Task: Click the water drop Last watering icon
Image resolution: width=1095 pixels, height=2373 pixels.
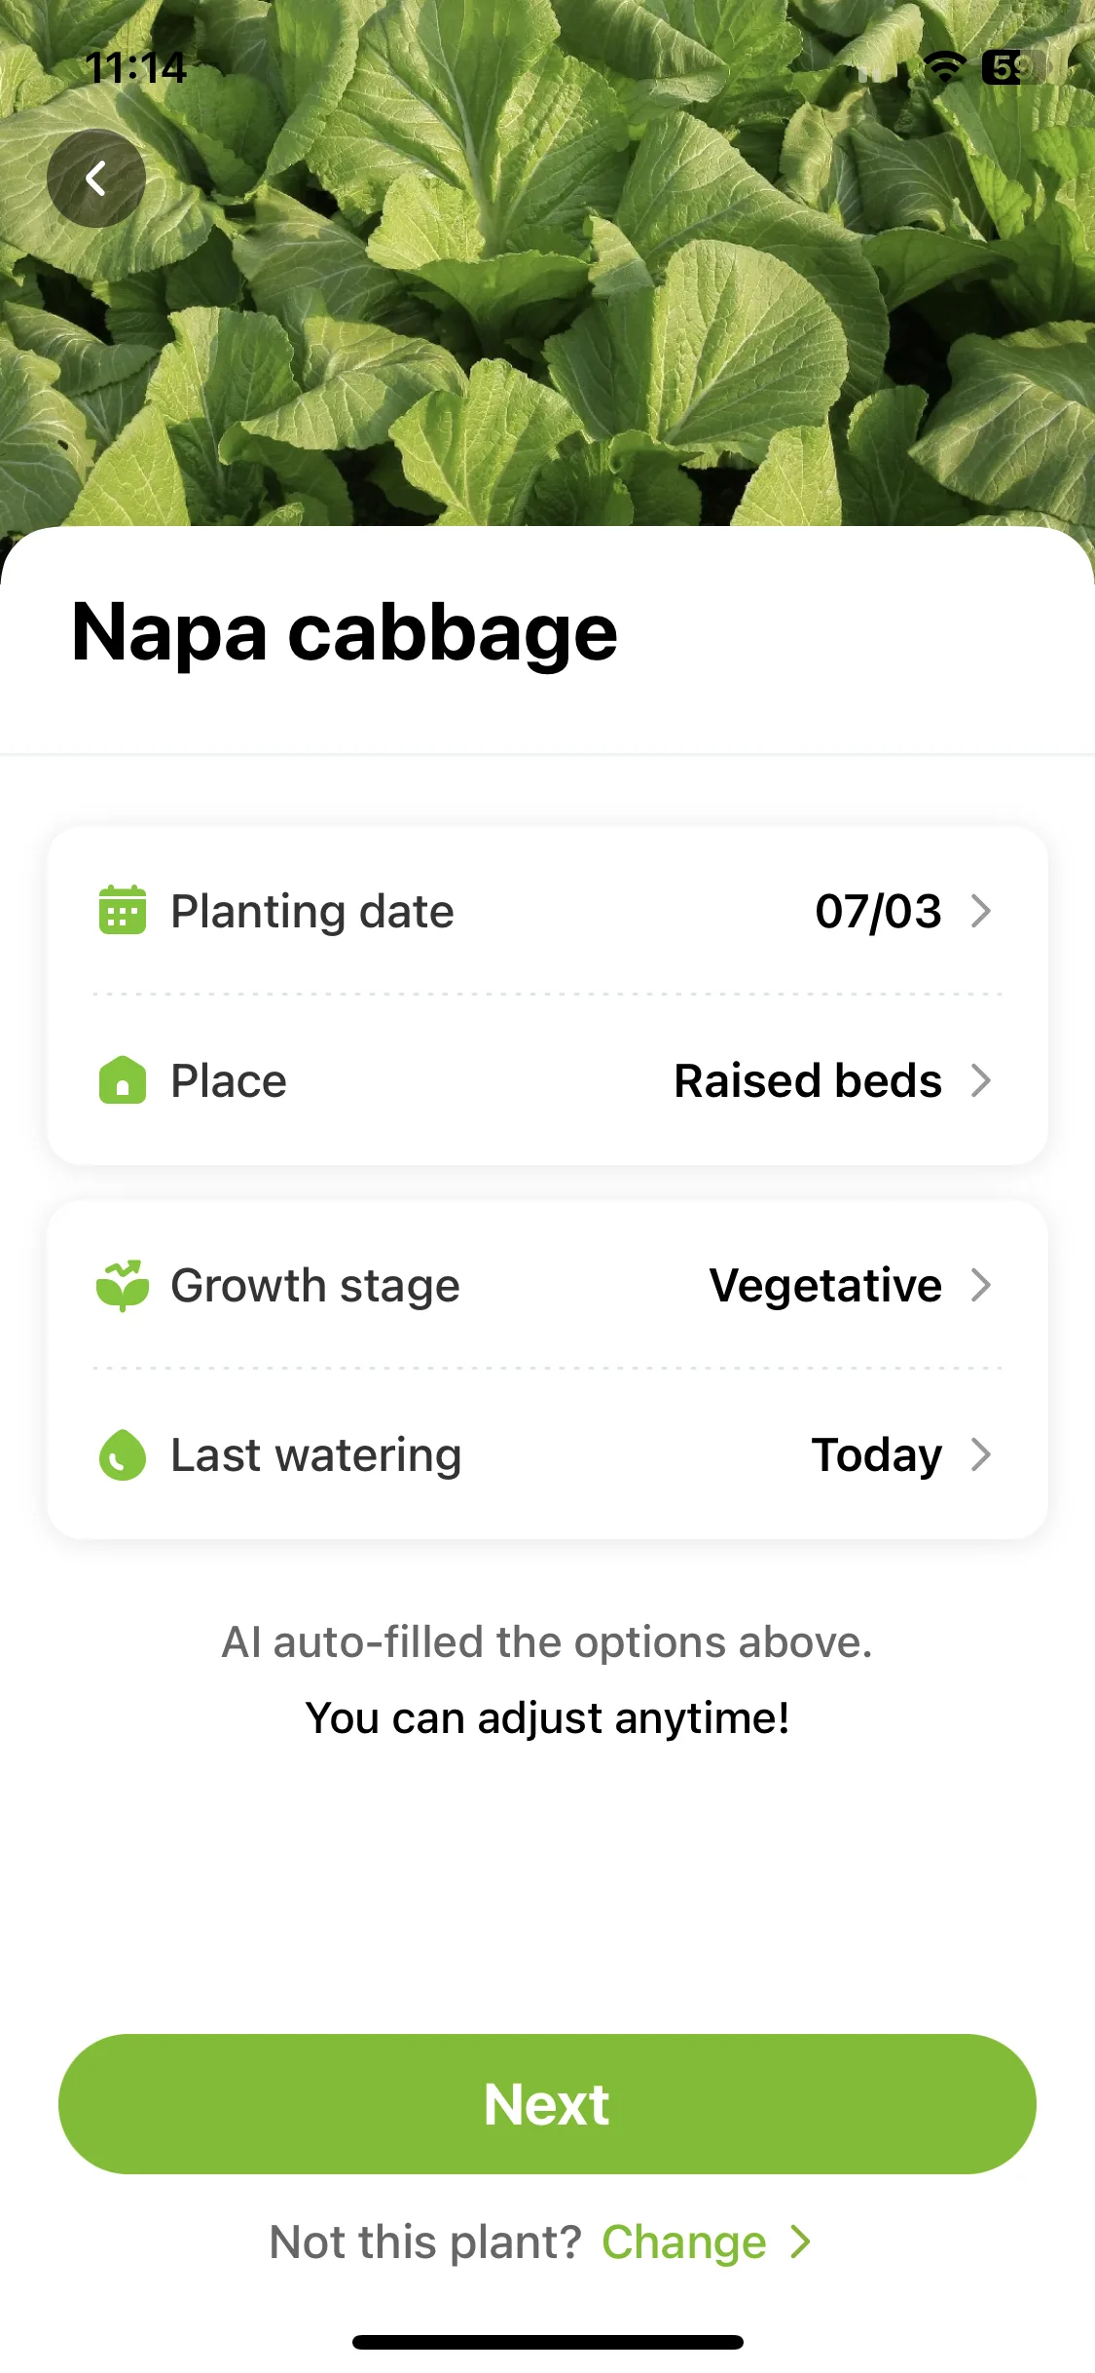Action: pos(123,1454)
